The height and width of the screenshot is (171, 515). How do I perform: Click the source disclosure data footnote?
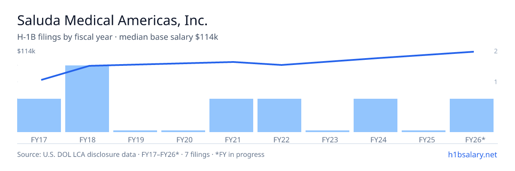141,154
